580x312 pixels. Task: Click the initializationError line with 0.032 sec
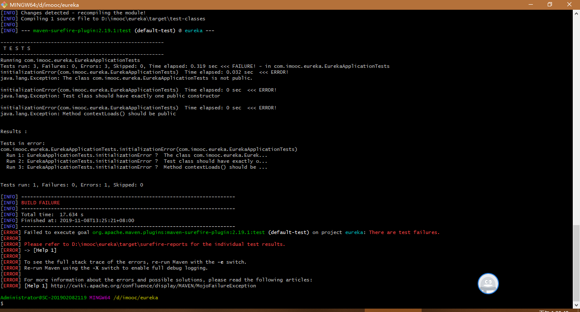144,72
